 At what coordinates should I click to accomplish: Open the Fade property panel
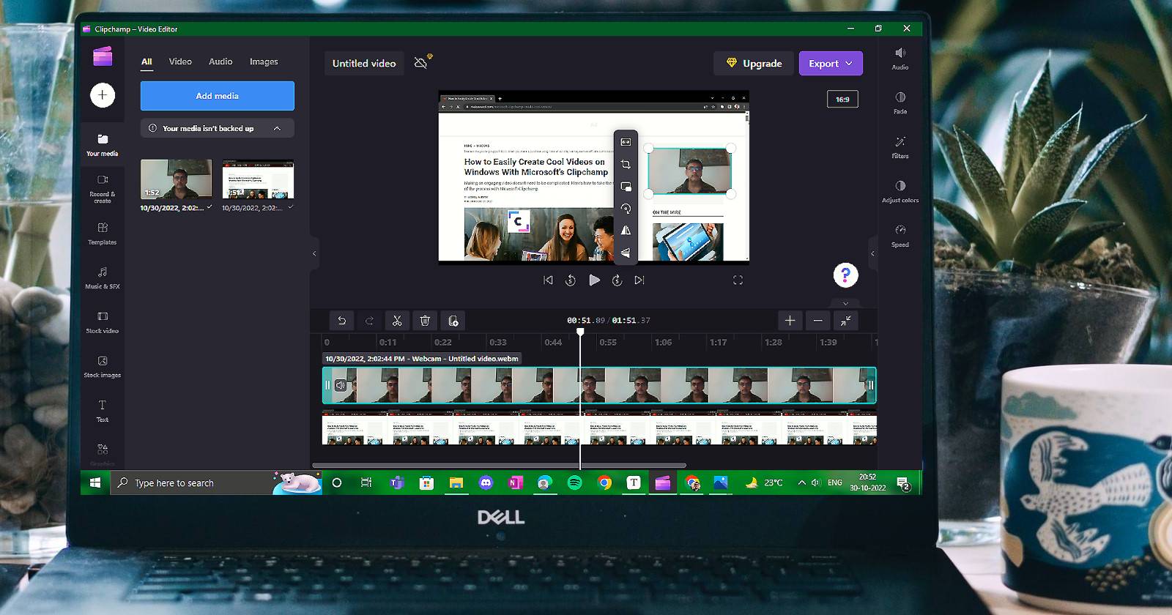[900, 102]
